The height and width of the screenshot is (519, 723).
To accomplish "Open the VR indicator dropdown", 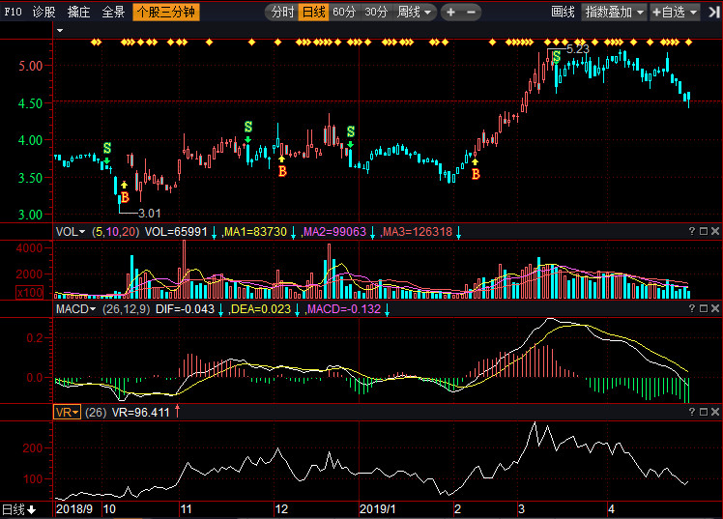I will click(x=68, y=412).
